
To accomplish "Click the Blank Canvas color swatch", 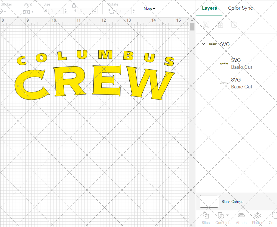I will coord(209,202).
